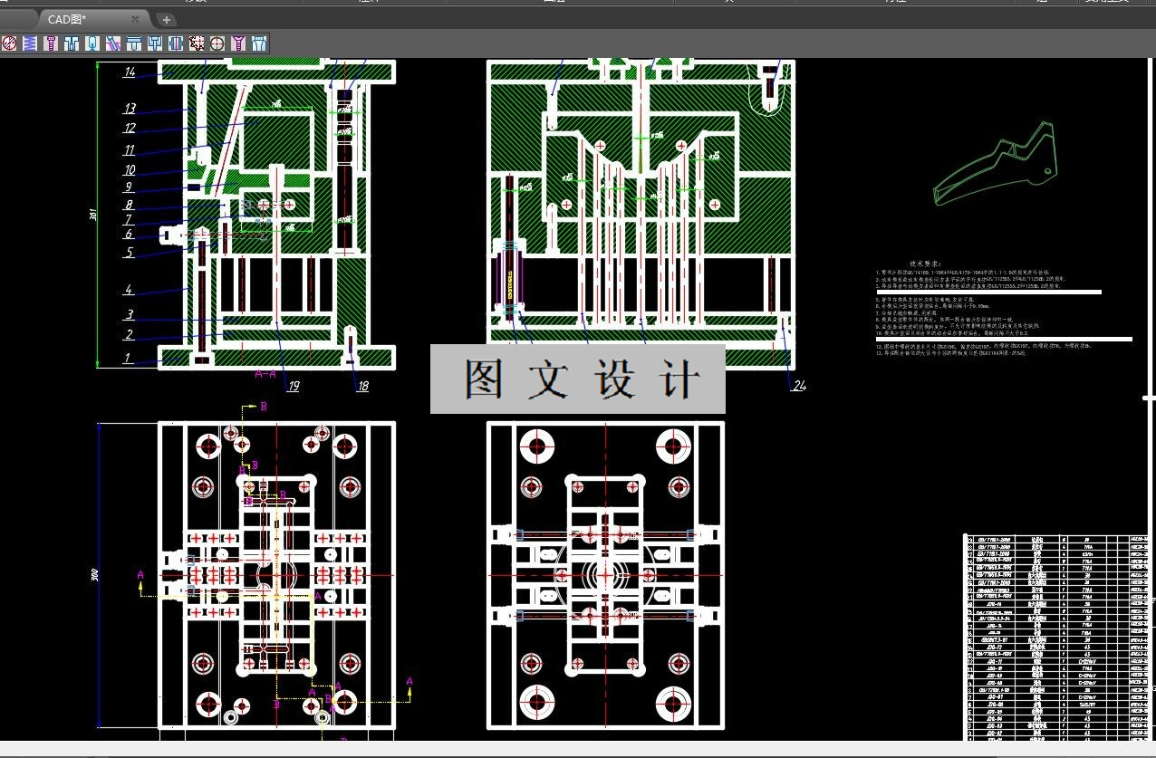Select the tapered sprue bushing icon

pos(259,43)
